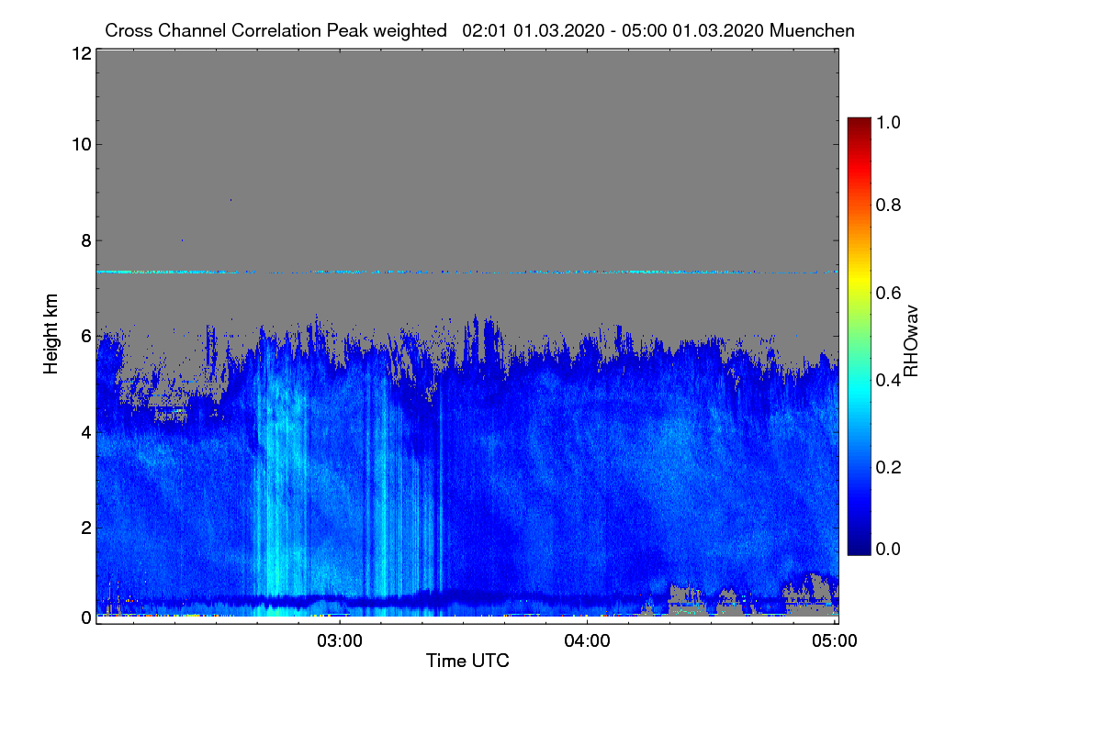
Task: Click the colorbar value '0.8'
Action: pos(888,205)
